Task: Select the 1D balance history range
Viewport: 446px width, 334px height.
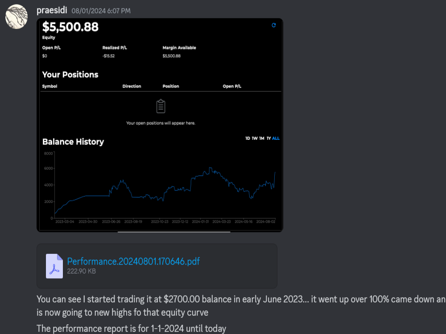Action: pos(248,138)
